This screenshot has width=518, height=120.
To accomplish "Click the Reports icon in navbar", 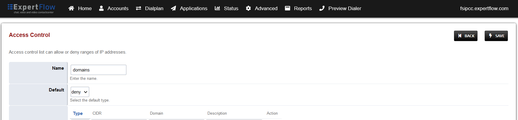I will tap(287, 8).
